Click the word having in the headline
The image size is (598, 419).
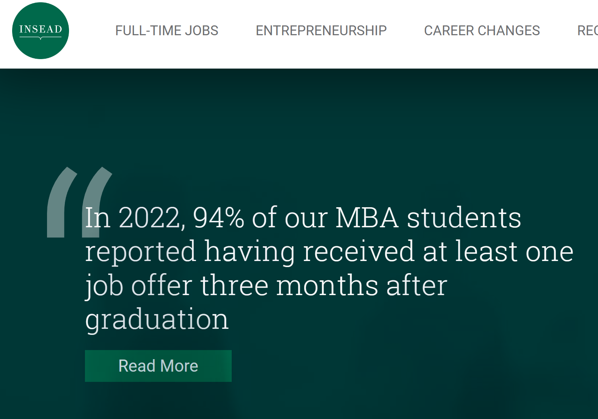250,252
